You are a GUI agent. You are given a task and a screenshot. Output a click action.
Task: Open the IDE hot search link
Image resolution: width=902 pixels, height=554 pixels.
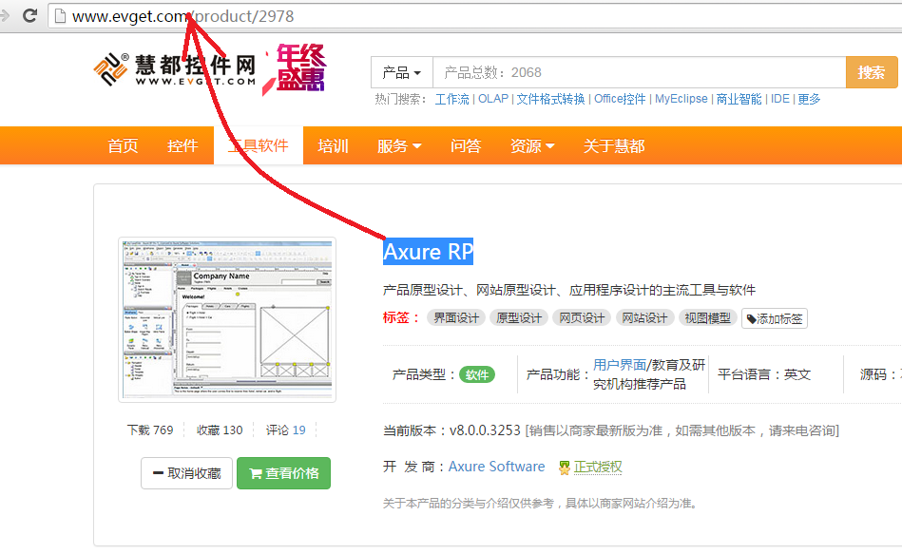(x=780, y=99)
